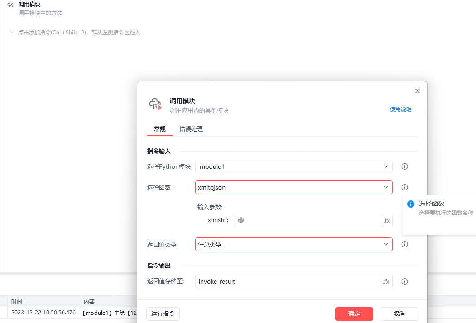Click the blue info icon in 选择函数 tooltip

410,204
